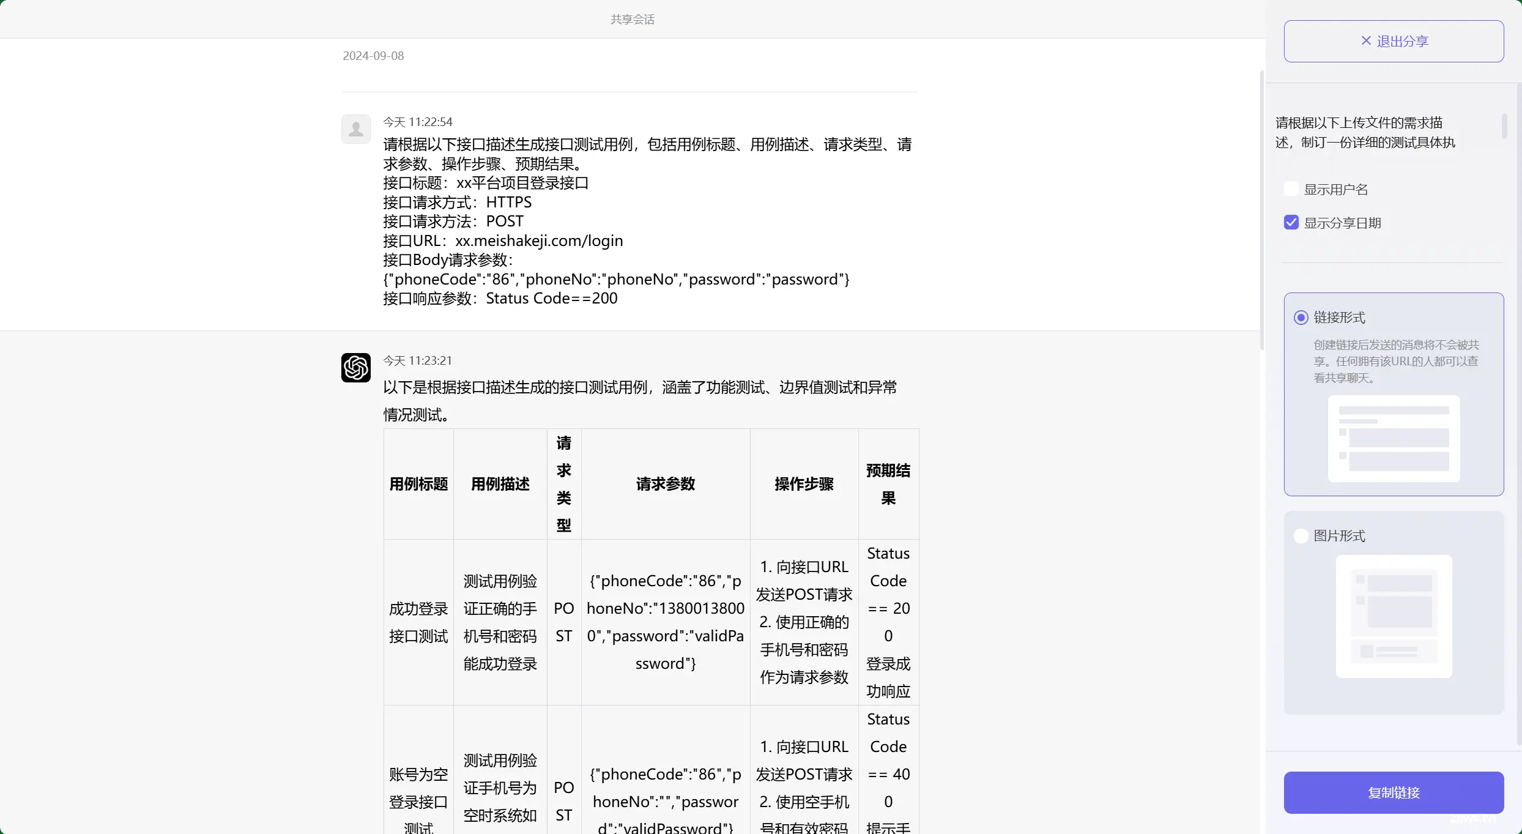The width and height of the screenshot is (1522, 834).
Task: Click the exit share button 退出分享
Action: 1394,41
